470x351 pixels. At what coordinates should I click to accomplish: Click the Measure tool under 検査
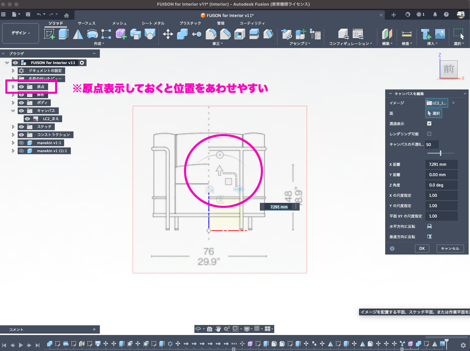coord(407,34)
